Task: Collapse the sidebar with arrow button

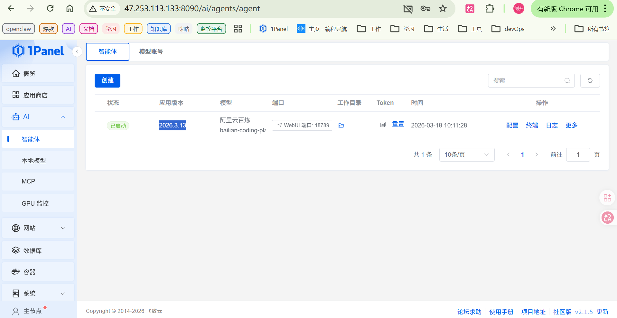Action: point(77,51)
